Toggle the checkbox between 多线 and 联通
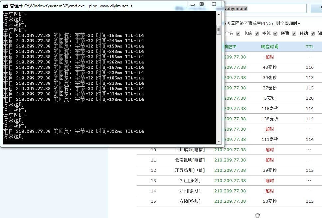Screen dimensions: 322x218 275,34
